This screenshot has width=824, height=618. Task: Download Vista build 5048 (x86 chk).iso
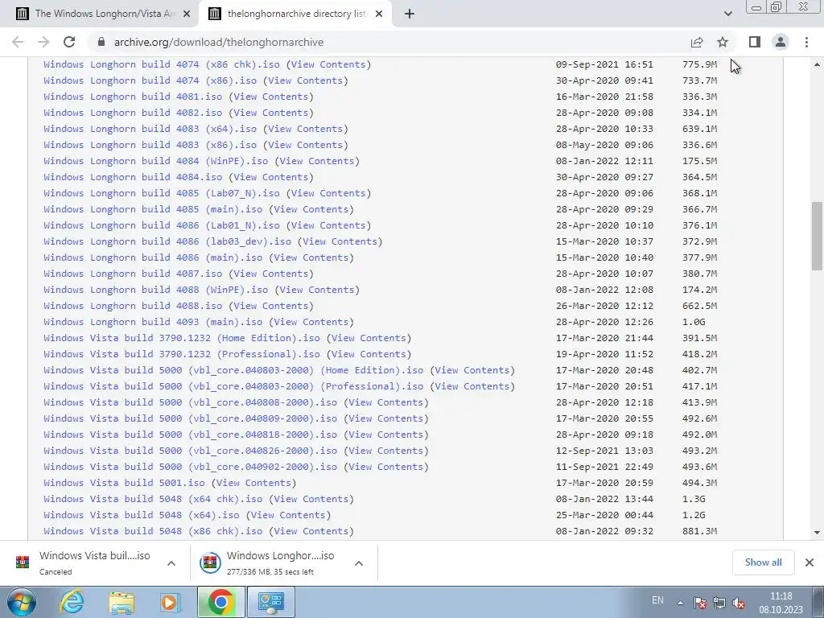click(x=153, y=531)
